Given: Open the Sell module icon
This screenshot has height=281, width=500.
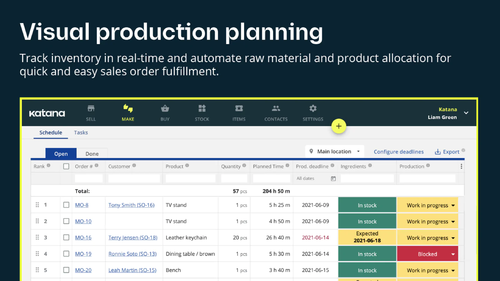Looking at the screenshot, I should tap(91, 109).
